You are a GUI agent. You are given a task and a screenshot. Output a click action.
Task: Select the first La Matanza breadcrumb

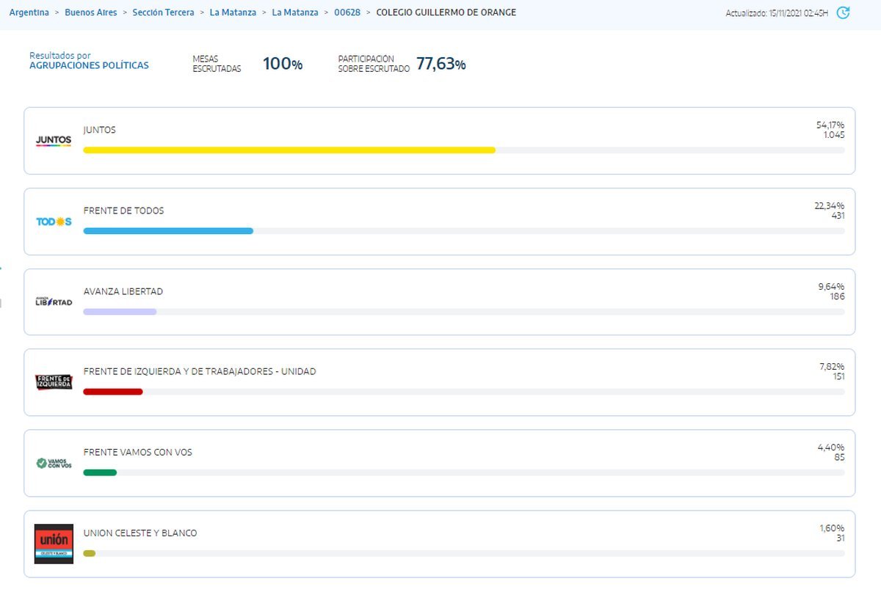click(x=233, y=12)
